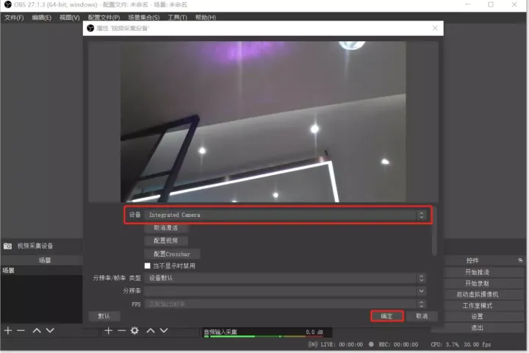This screenshot has width=529, height=353.
Task: Click the remove source minus icon
Action: (x=121, y=330)
